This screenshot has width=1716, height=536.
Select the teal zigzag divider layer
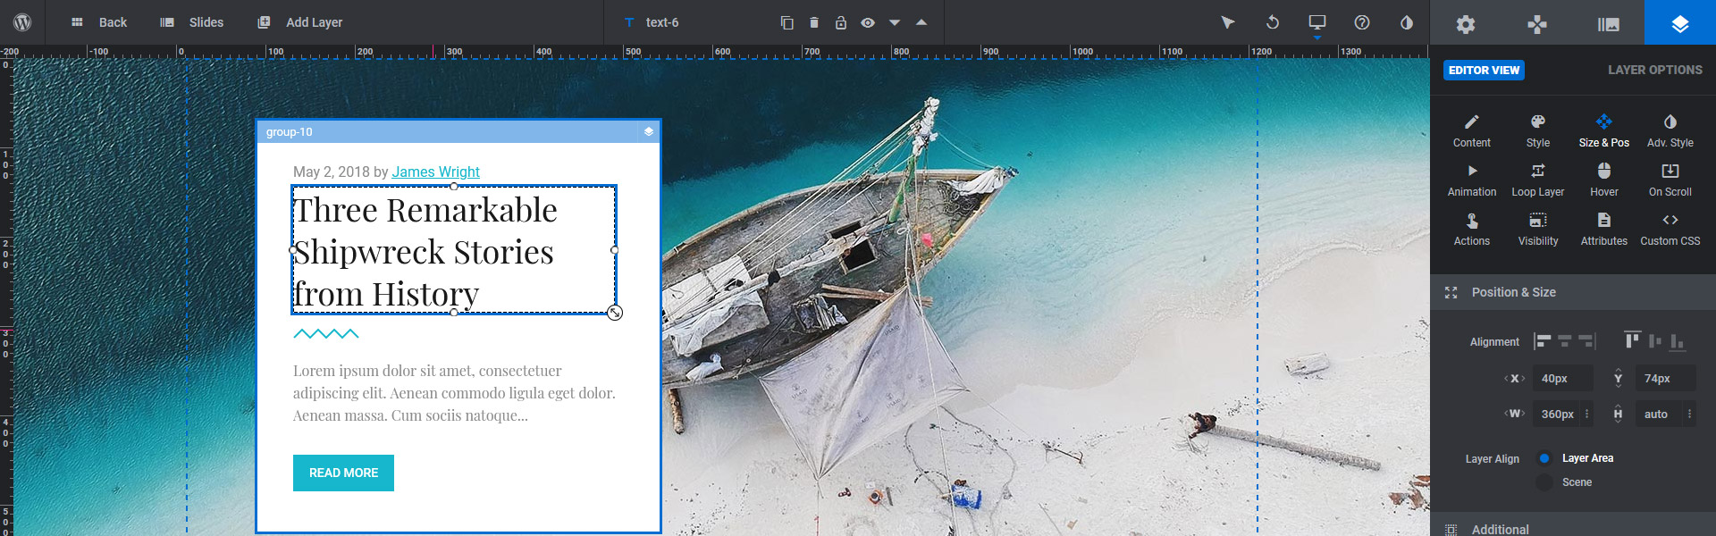(x=326, y=334)
